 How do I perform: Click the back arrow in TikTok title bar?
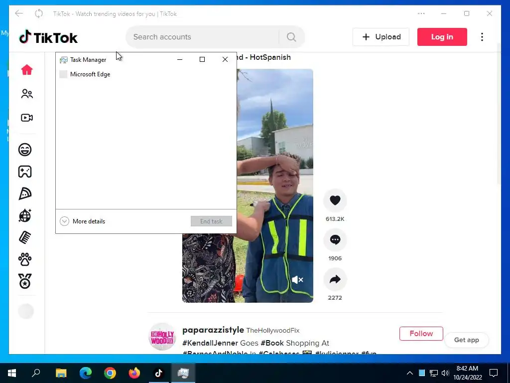(19, 13)
